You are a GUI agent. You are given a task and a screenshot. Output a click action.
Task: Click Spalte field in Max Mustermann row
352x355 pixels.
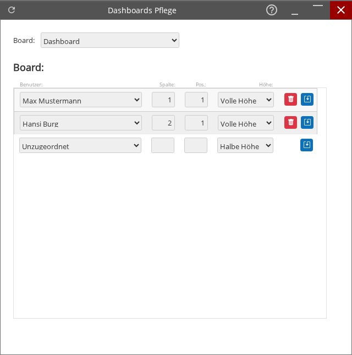[x=163, y=100]
